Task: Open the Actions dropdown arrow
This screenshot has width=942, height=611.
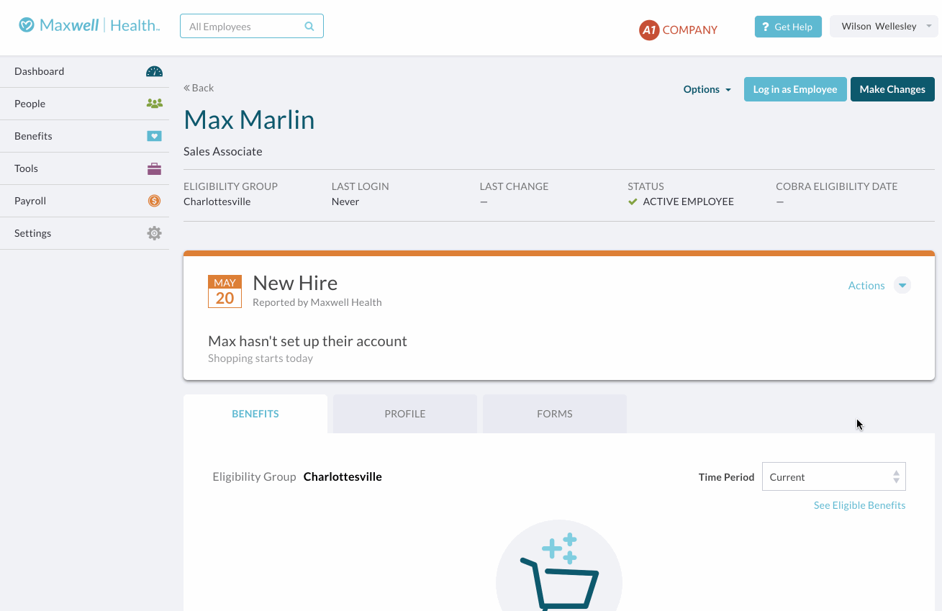Action: (902, 285)
